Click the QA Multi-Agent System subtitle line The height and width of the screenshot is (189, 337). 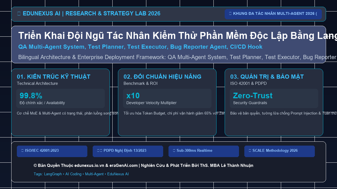140,47
